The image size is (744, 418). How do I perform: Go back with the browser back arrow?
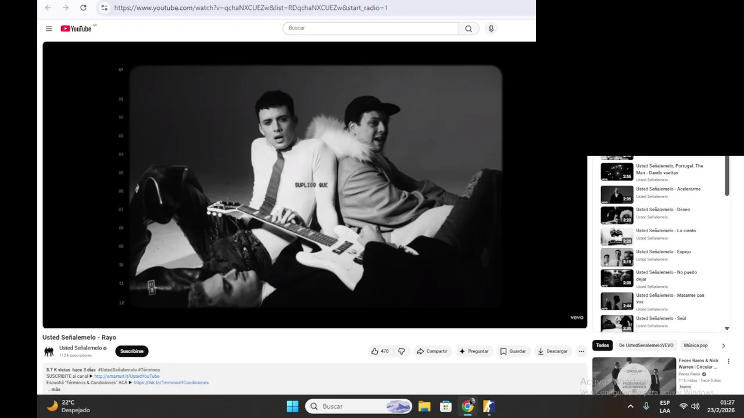tap(48, 8)
